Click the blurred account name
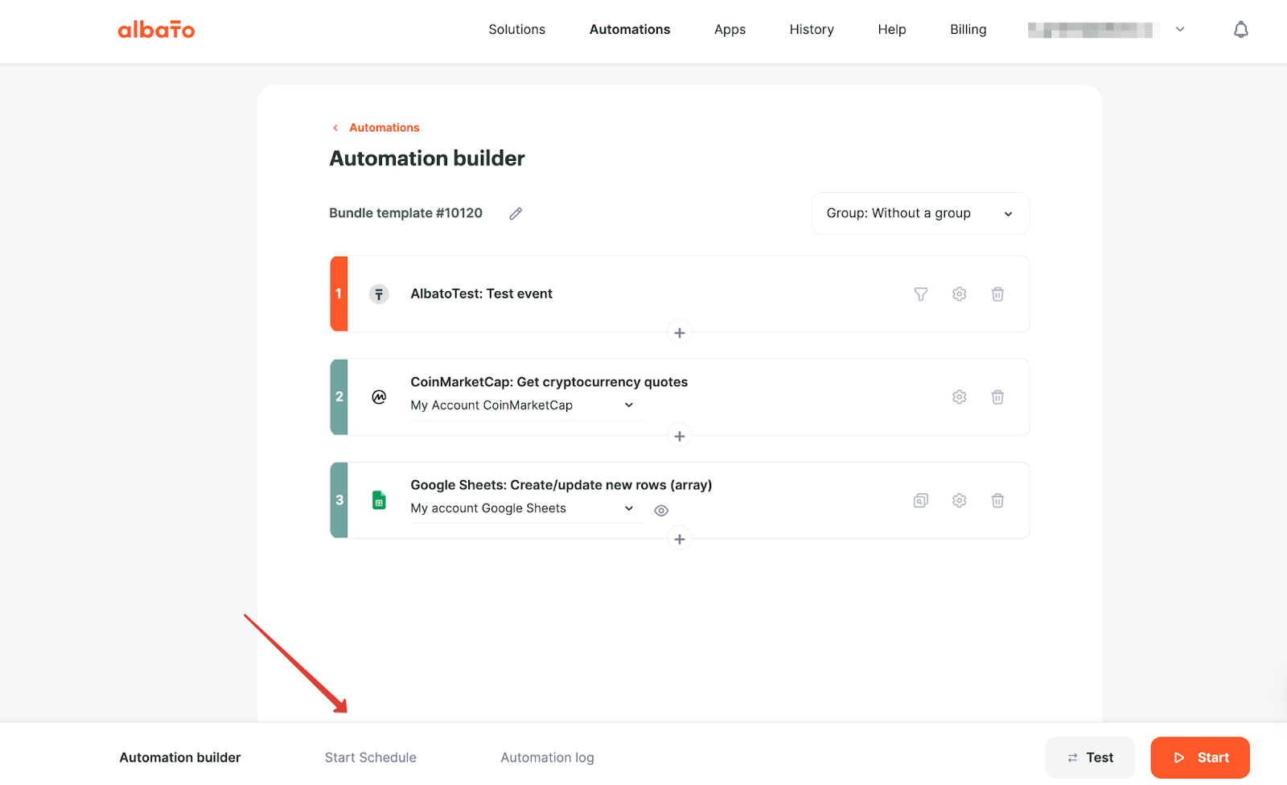The height and width of the screenshot is (785, 1287). click(1090, 30)
